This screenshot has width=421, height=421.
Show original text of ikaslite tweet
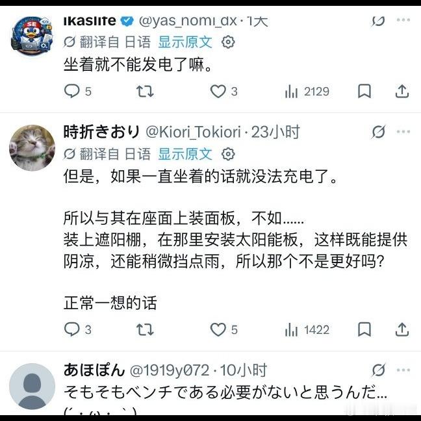pos(185,43)
